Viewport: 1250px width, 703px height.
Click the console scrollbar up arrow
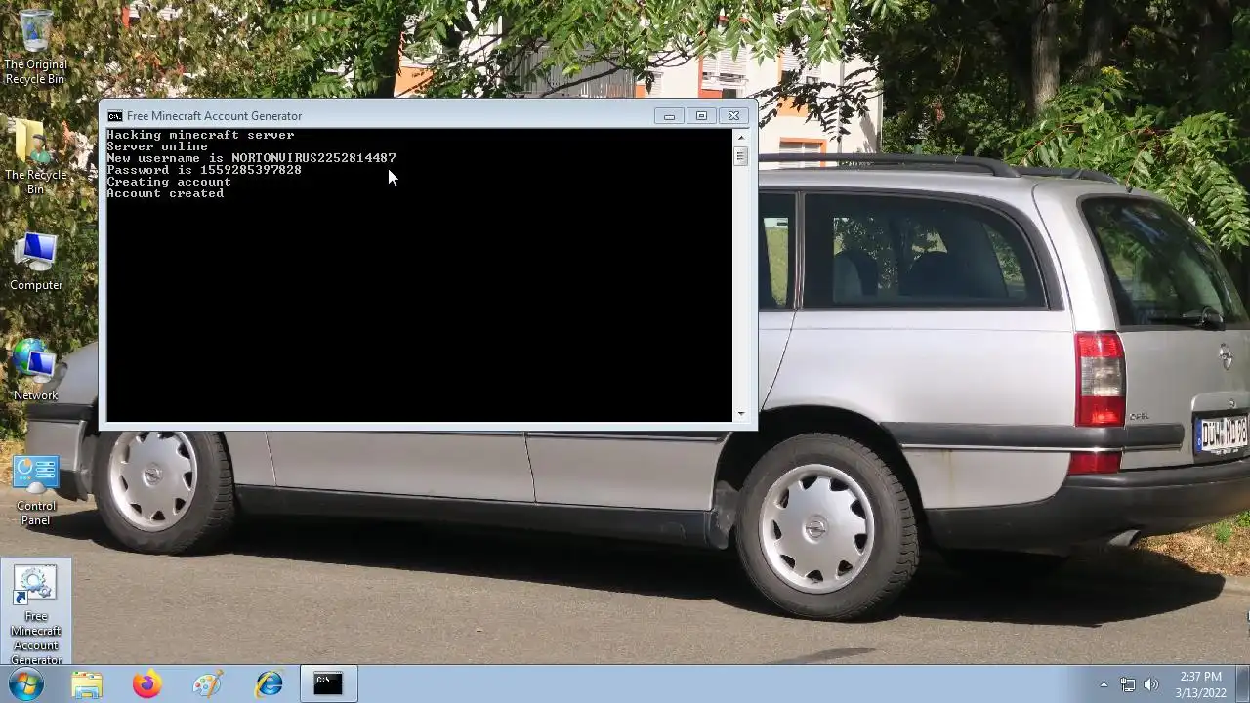[x=740, y=137]
